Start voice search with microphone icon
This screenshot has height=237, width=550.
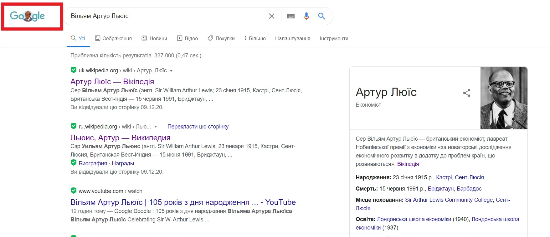coord(306,16)
